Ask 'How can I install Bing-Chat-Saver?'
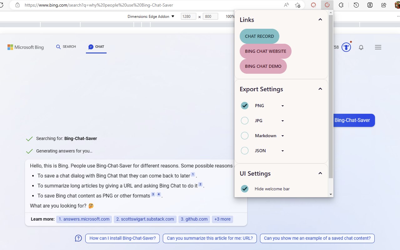 (122, 238)
